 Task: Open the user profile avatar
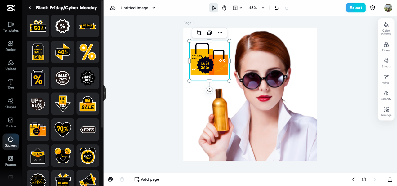pos(388,8)
